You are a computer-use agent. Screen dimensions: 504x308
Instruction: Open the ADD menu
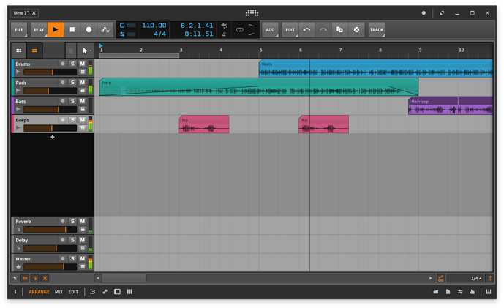(270, 29)
